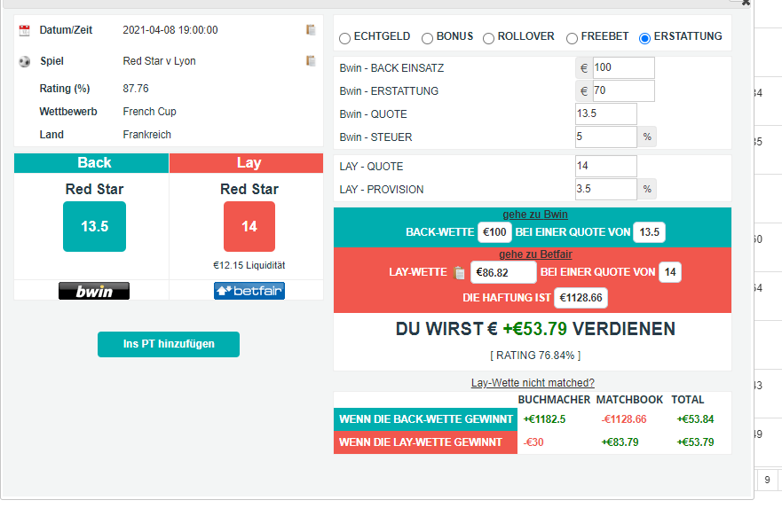Open the 'gehe zu Bwin' link
Image resolution: width=782 pixels, height=516 pixels.
535,215
